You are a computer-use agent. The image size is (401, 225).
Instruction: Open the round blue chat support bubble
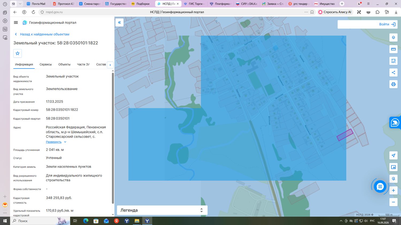[x=380, y=187]
